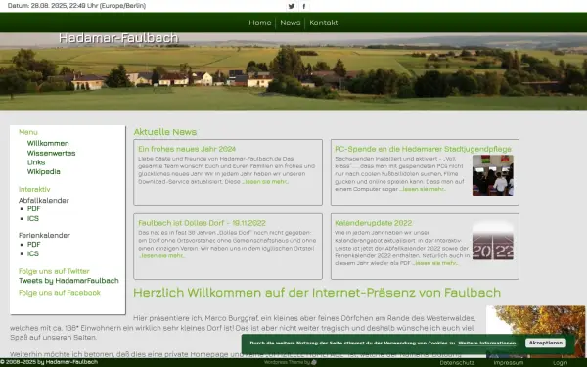Read more of the Dolles Dorf post
The image size is (587, 367).
coord(161,256)
